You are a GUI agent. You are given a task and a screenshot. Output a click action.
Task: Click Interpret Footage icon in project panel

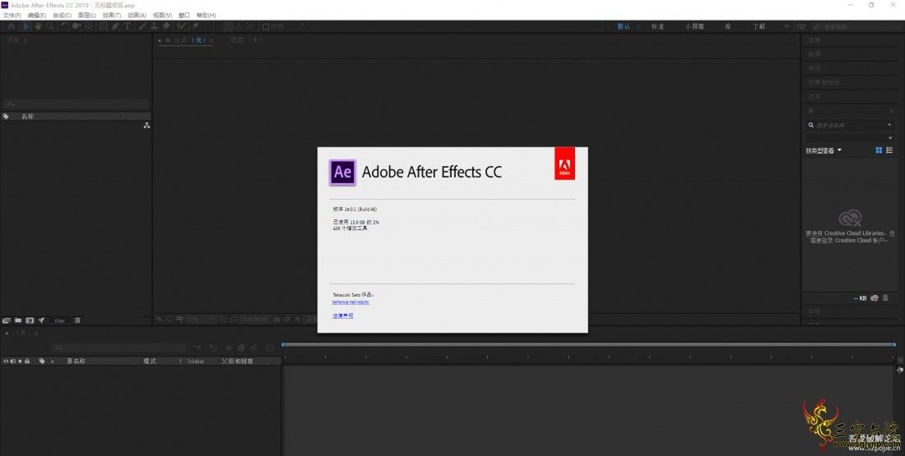pos(7,320)
